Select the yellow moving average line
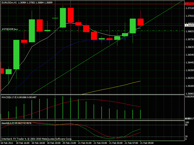Image resolution: width=194 pixels, height=145 pixels. 111,88
